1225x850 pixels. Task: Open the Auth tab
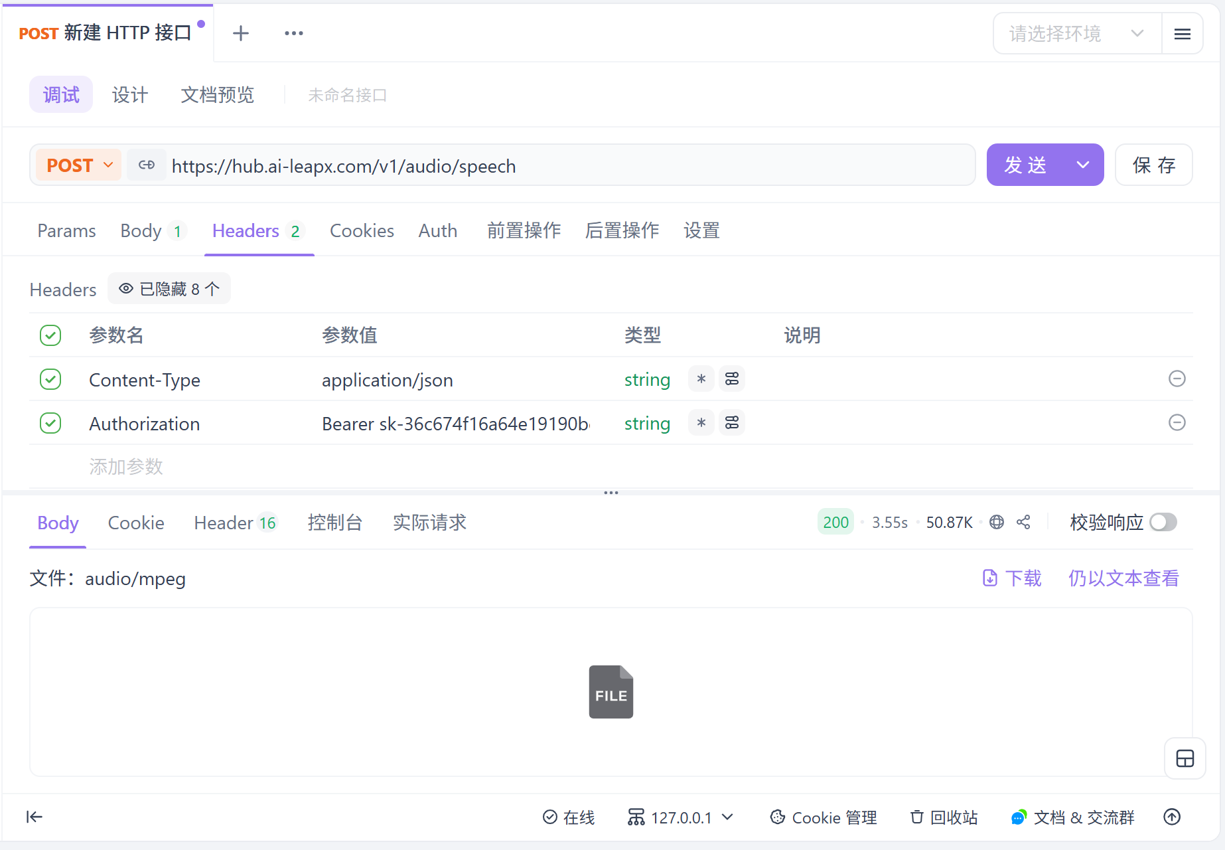438,231
